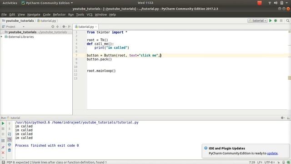Viewport: 291px width, 164px height.
Task: Open the Tools menu
Action: tap(80, 15)
